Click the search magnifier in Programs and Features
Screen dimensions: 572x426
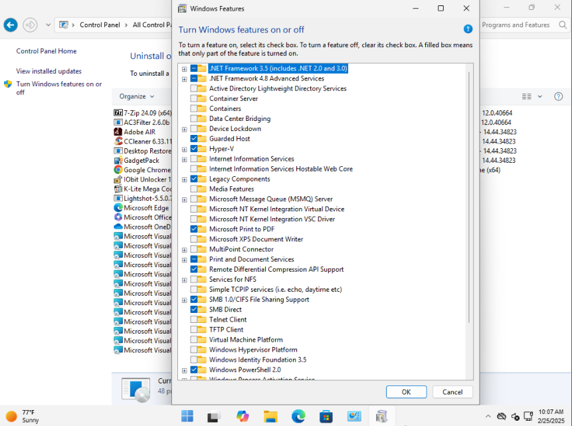tap(563, 25)
